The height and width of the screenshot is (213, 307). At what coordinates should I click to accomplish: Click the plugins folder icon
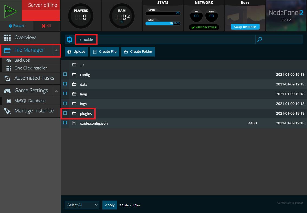click(74, 114)
